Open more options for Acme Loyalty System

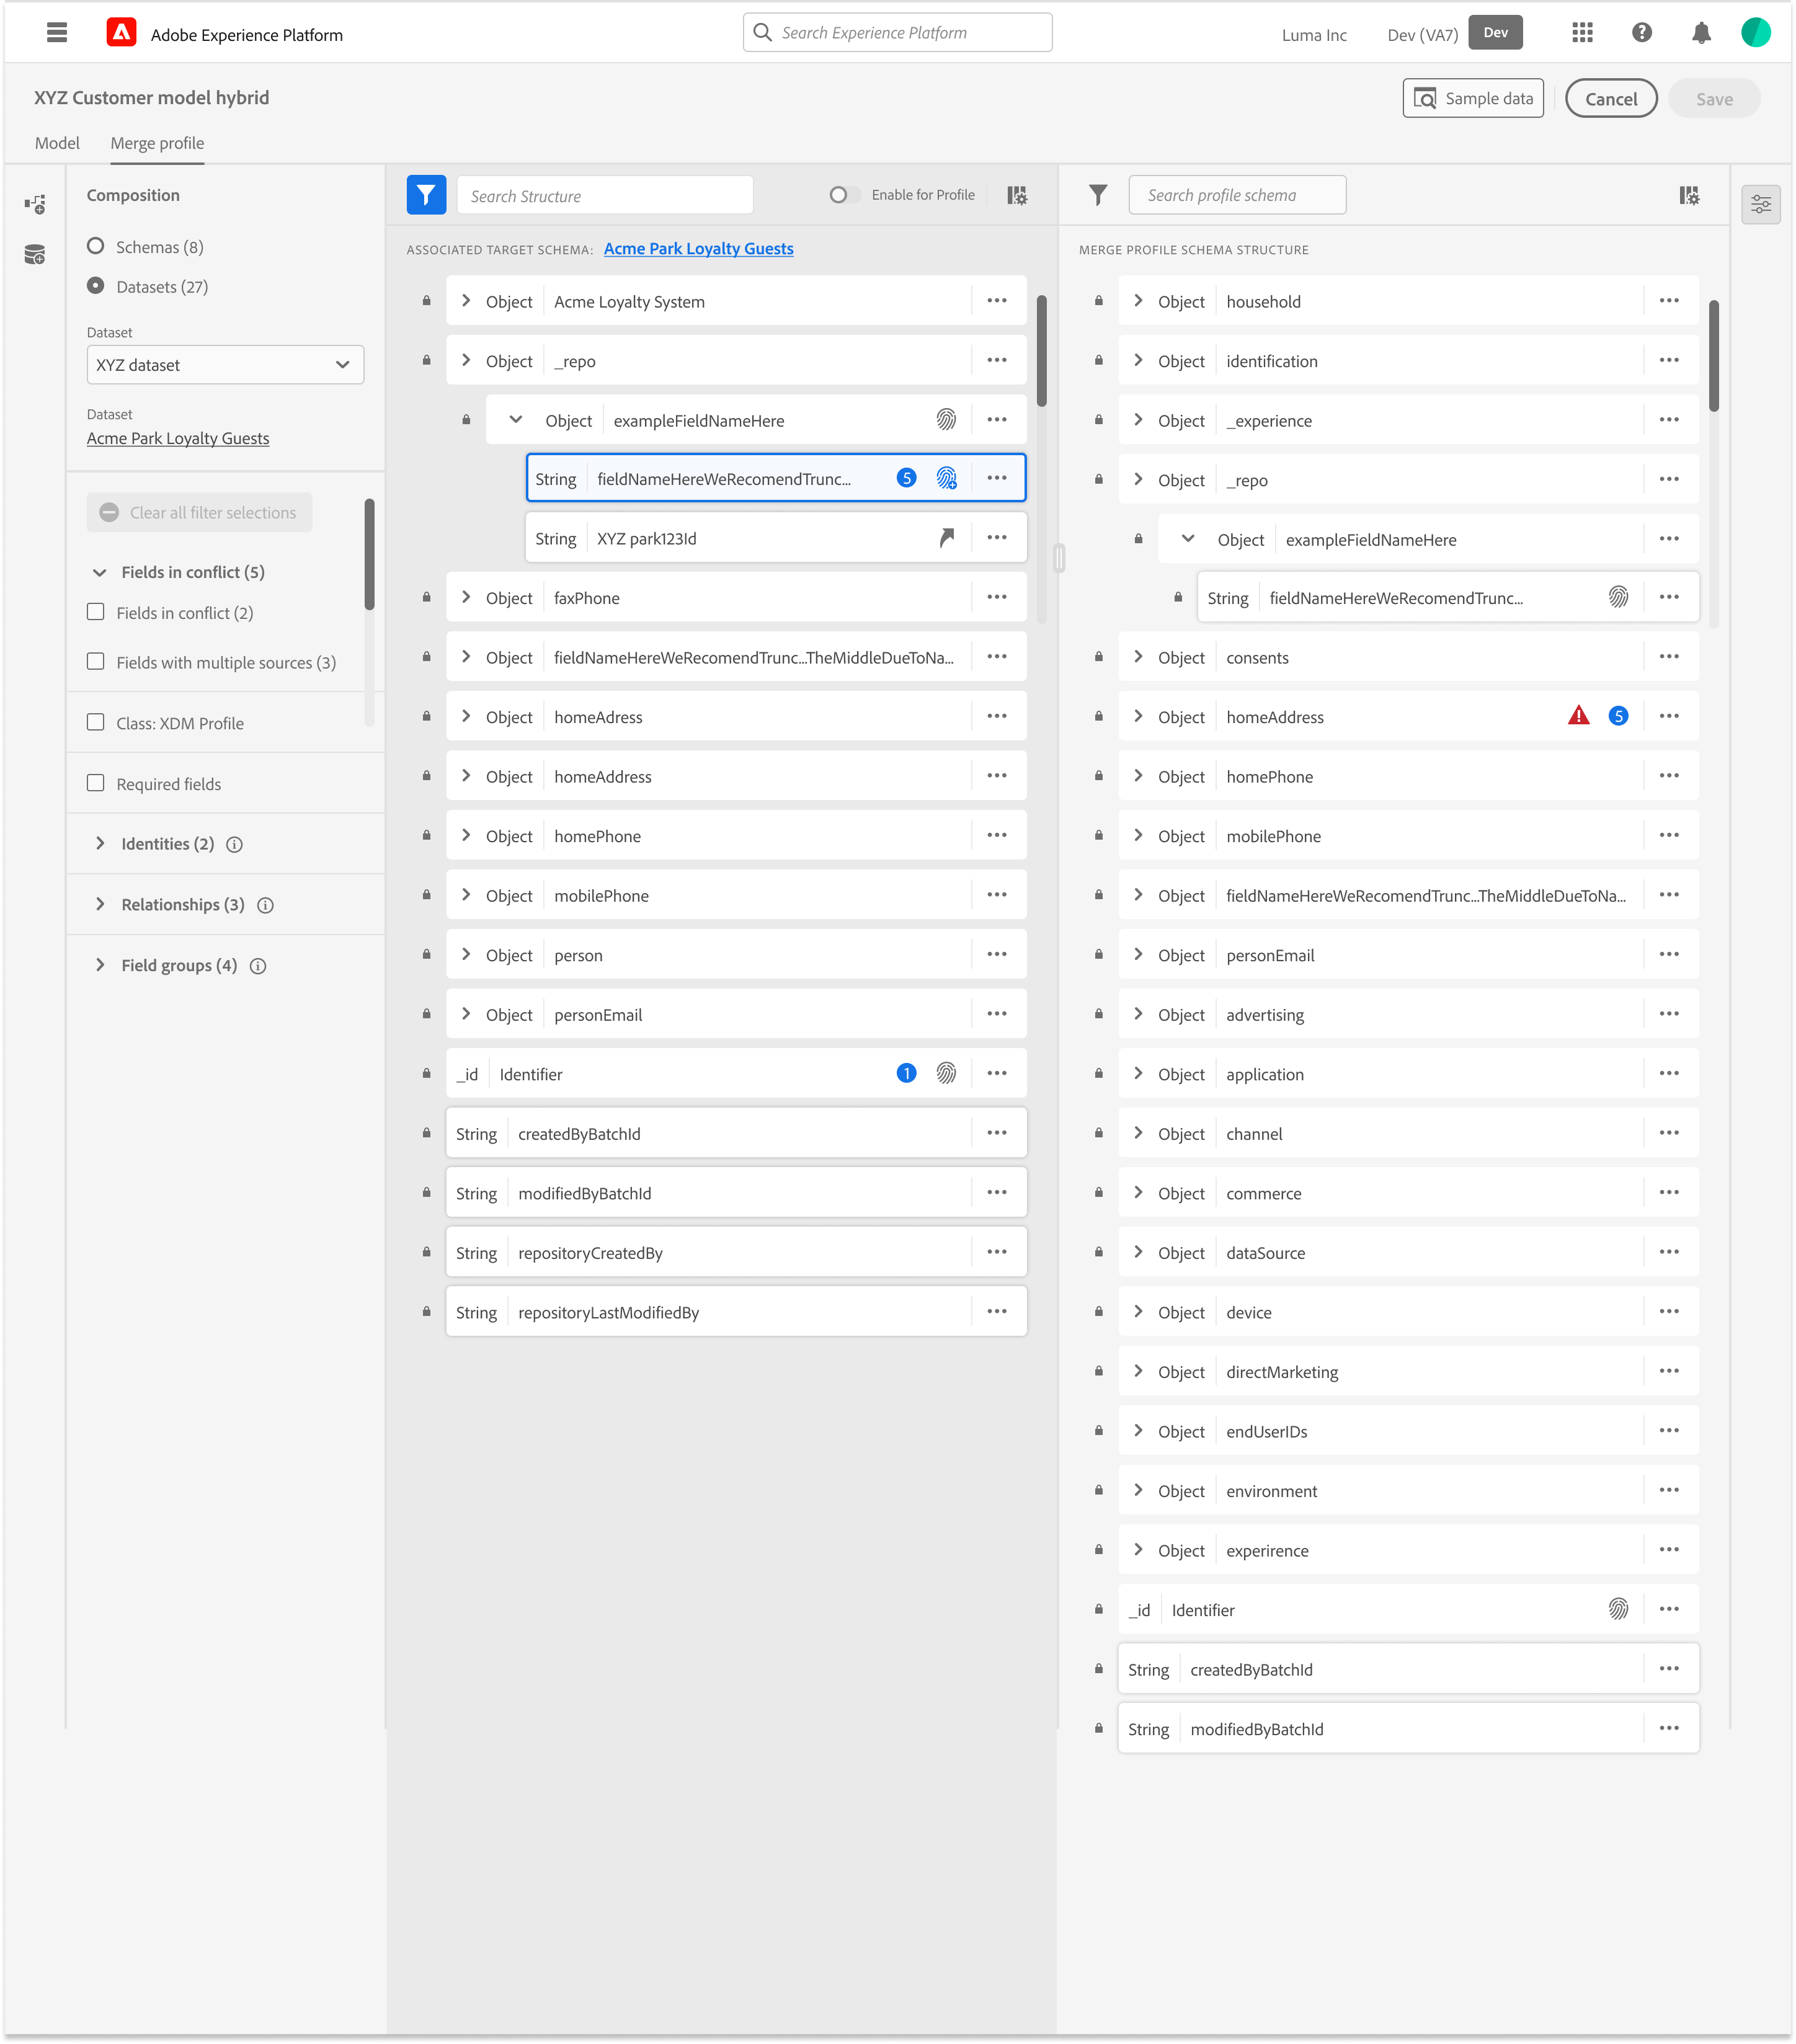coord(996,301)
